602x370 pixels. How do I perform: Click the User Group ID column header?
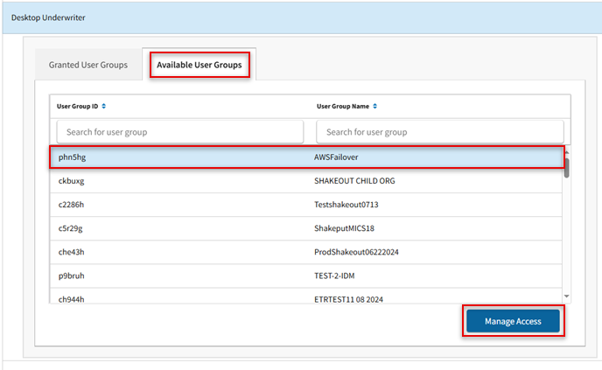77,107
